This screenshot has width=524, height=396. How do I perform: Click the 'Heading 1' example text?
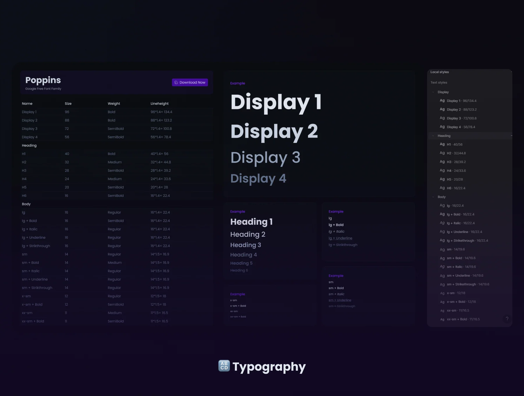(252, 222)
